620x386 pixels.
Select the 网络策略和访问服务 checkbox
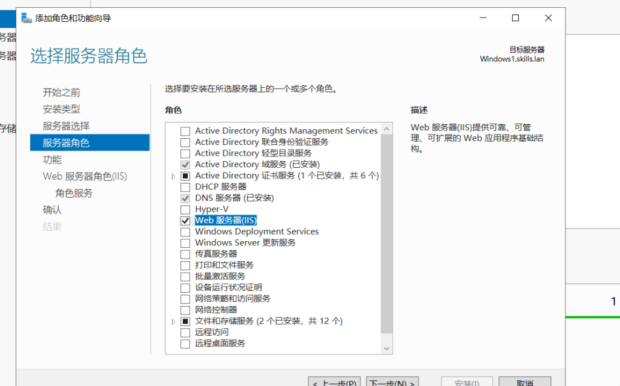185,299
